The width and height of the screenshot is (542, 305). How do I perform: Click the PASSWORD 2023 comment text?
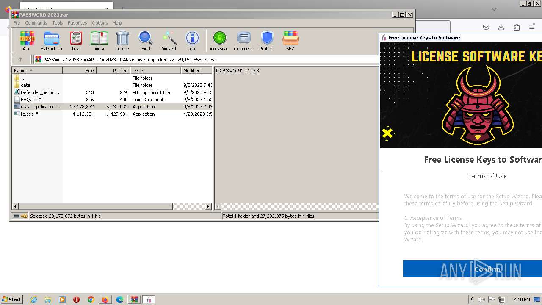tap(238, 71)
